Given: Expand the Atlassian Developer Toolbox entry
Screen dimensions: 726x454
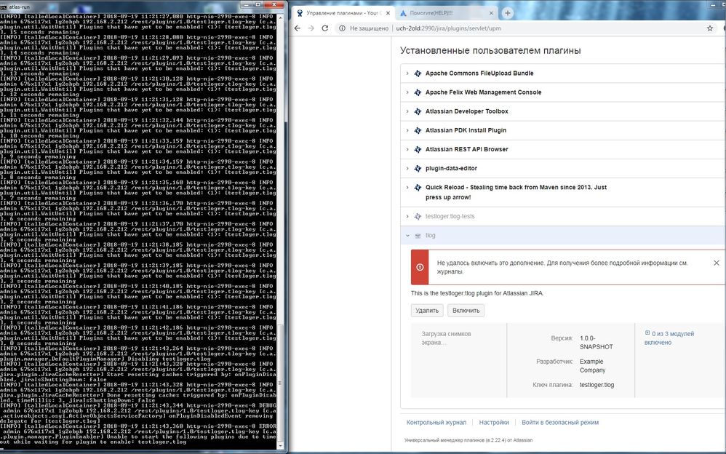Looking at the screenshot, I should pyautogui.click(x=407, y=111).
